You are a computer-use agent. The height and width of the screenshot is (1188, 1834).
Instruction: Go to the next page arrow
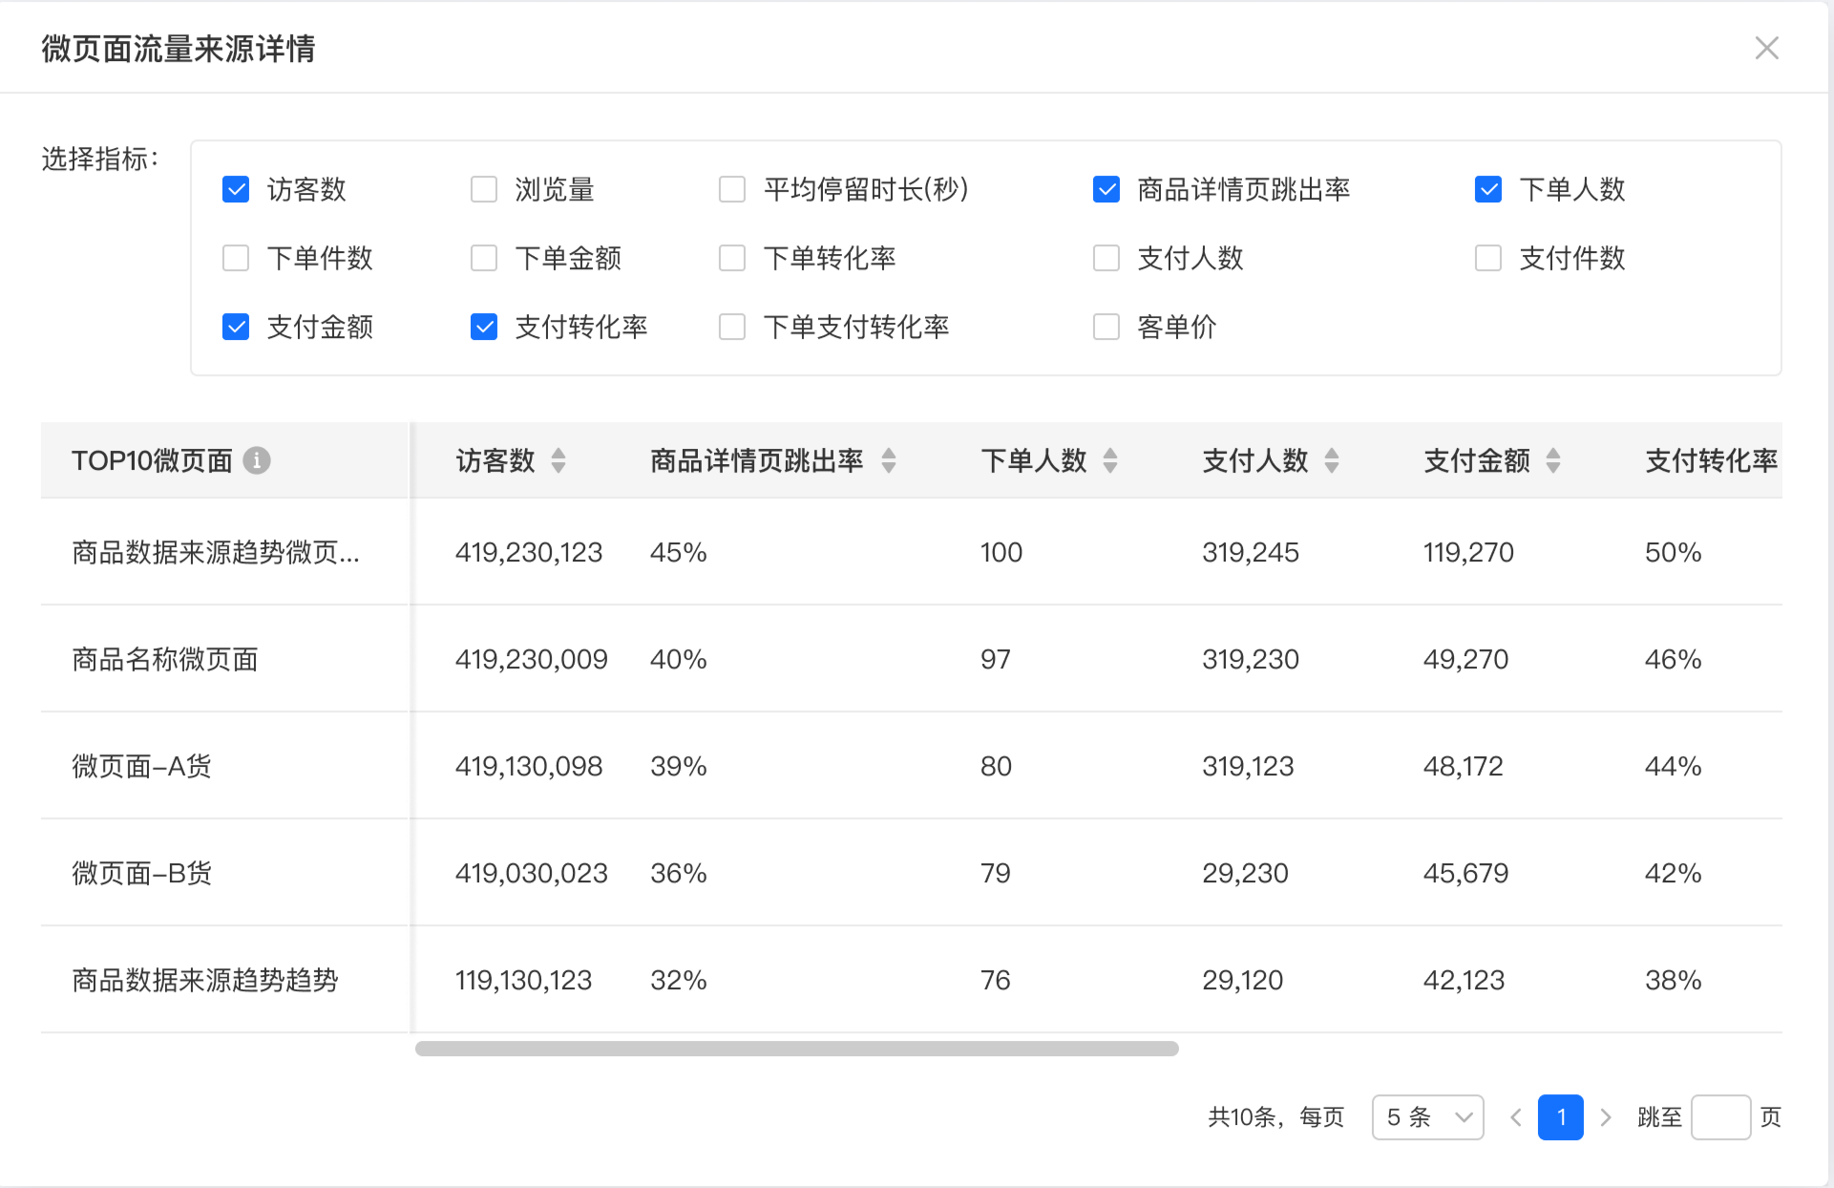pos(1606,1117)
